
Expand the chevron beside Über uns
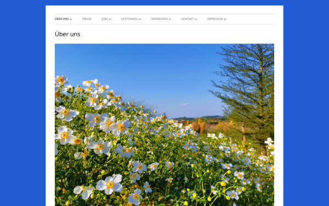click(71, 19)
